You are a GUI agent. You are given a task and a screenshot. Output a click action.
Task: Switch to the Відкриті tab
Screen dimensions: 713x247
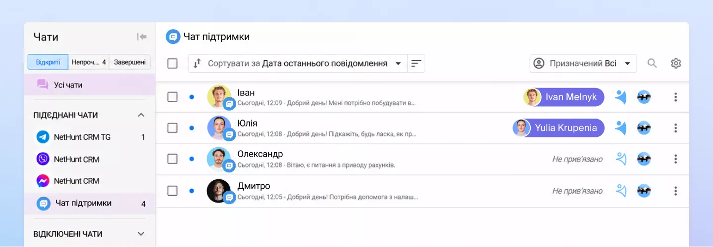tap(48, 62)
